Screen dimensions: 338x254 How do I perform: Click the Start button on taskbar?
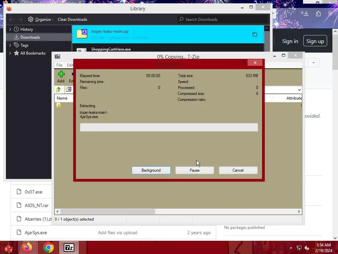pyautogui.click(x=8, y=248)
